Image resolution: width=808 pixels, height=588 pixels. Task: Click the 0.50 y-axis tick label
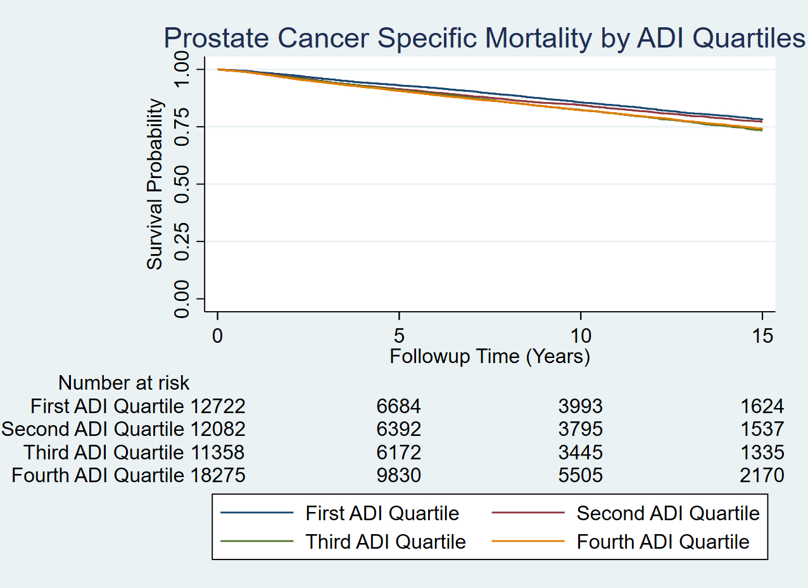click(182, 184)
